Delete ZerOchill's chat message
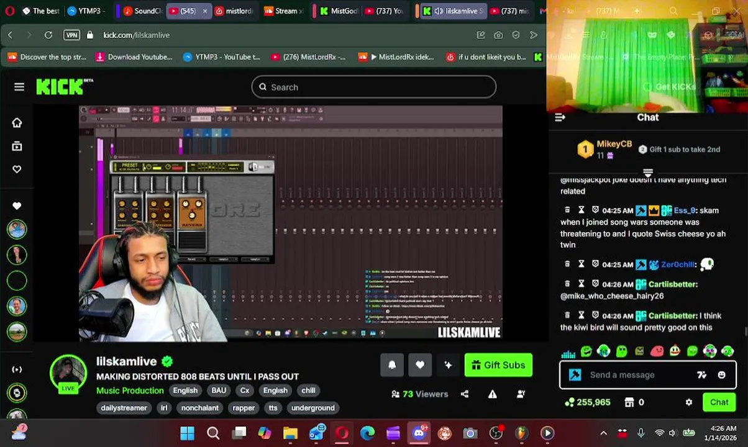Image resolution: width=748 pixels, height=447 pixels. (x=567, y=264)
